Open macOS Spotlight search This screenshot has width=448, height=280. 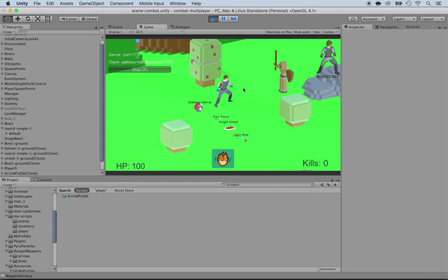428,4
